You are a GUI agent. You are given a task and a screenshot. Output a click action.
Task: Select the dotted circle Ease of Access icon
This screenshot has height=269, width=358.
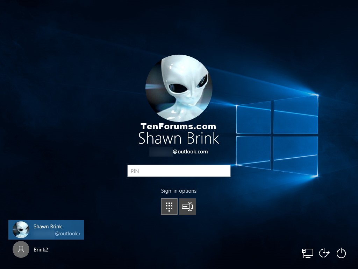(x=324, y=253)
